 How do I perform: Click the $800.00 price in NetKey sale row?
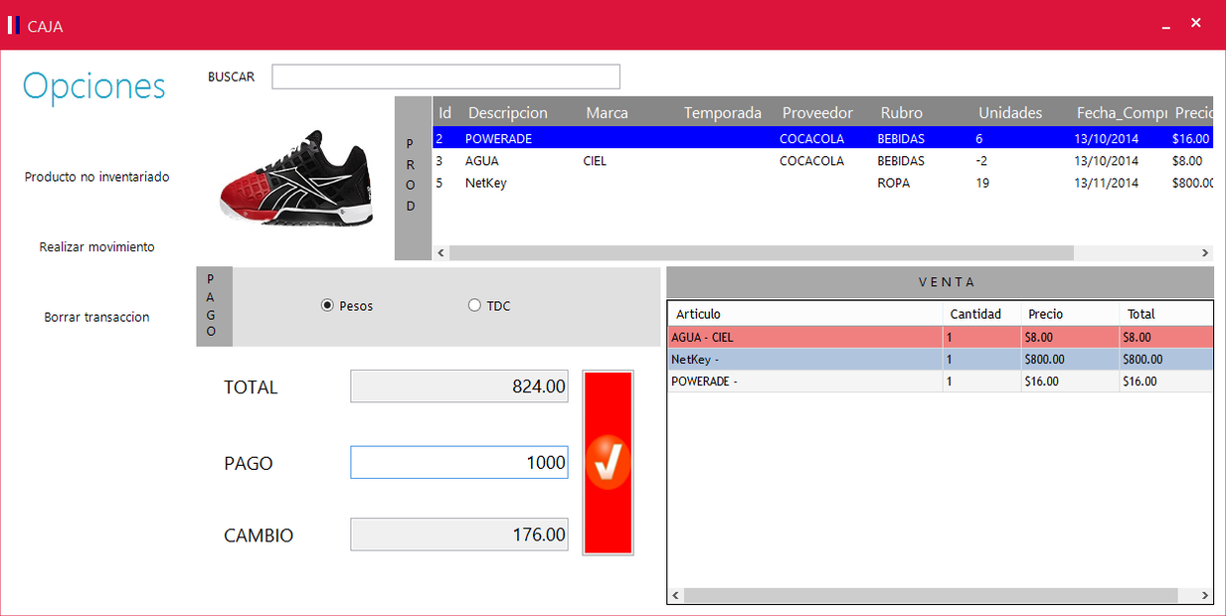point(1044,360)
